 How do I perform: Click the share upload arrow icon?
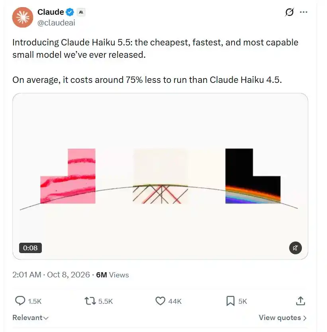coord(301,301)
